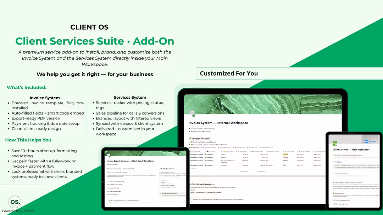The height and width of the screenshot is (215, 383).
Task: Click the OS. circular logo
Action: [15, 201]
